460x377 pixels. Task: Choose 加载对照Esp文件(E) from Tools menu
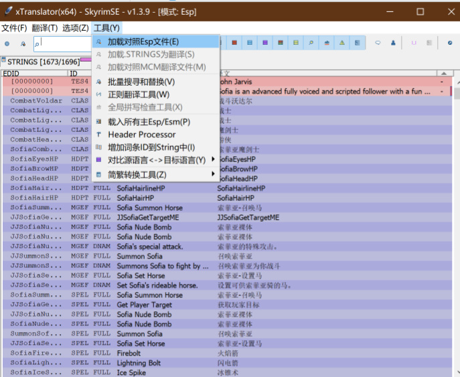(x=156, y=42)
